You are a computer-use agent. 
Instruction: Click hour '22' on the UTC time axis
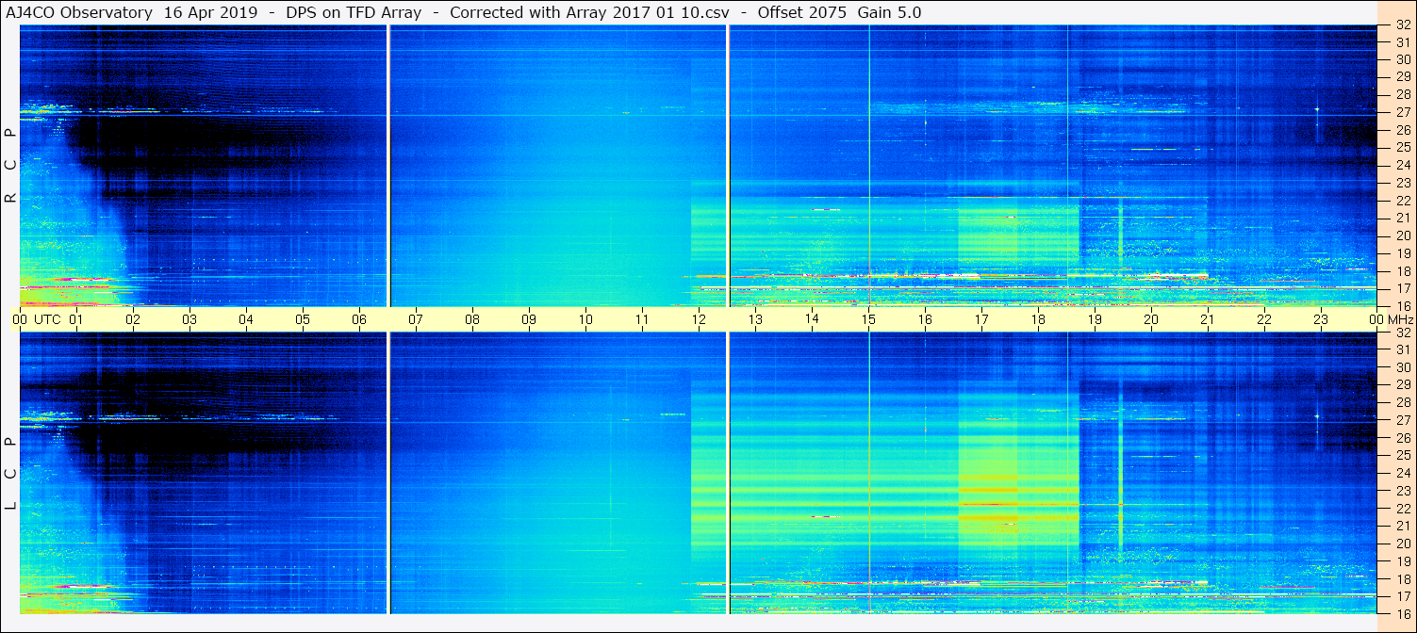[x=1264, y=319]
